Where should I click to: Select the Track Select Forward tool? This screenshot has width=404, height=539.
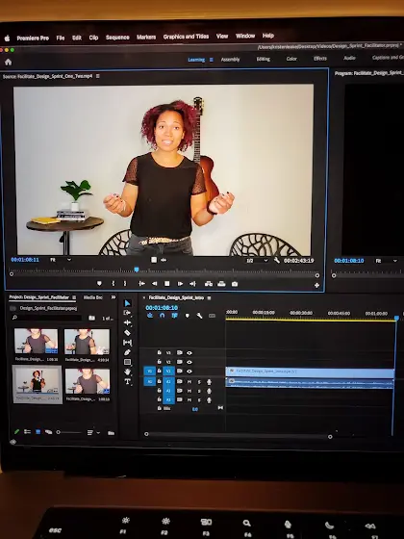click(x=127, y=313)
